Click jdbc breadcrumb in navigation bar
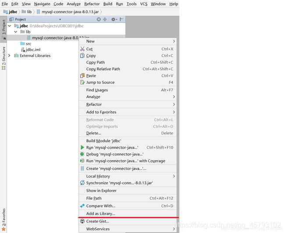Screen dimensions: 285x233 point(11,12)
